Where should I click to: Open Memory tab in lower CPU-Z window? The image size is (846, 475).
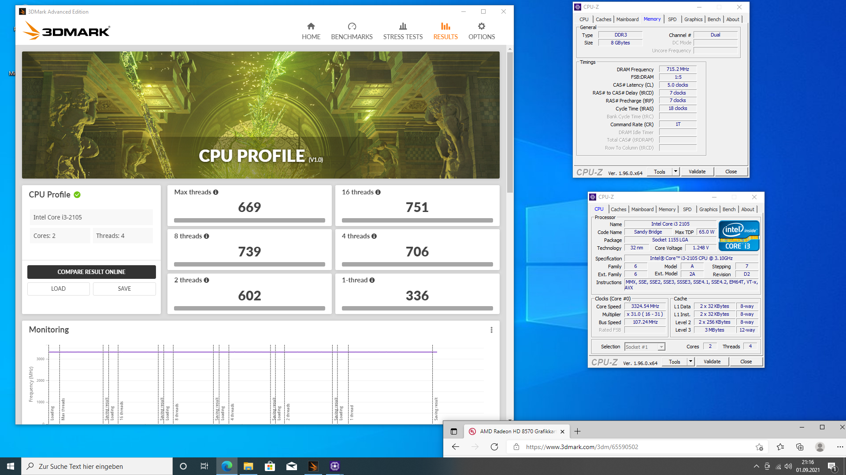667,209
